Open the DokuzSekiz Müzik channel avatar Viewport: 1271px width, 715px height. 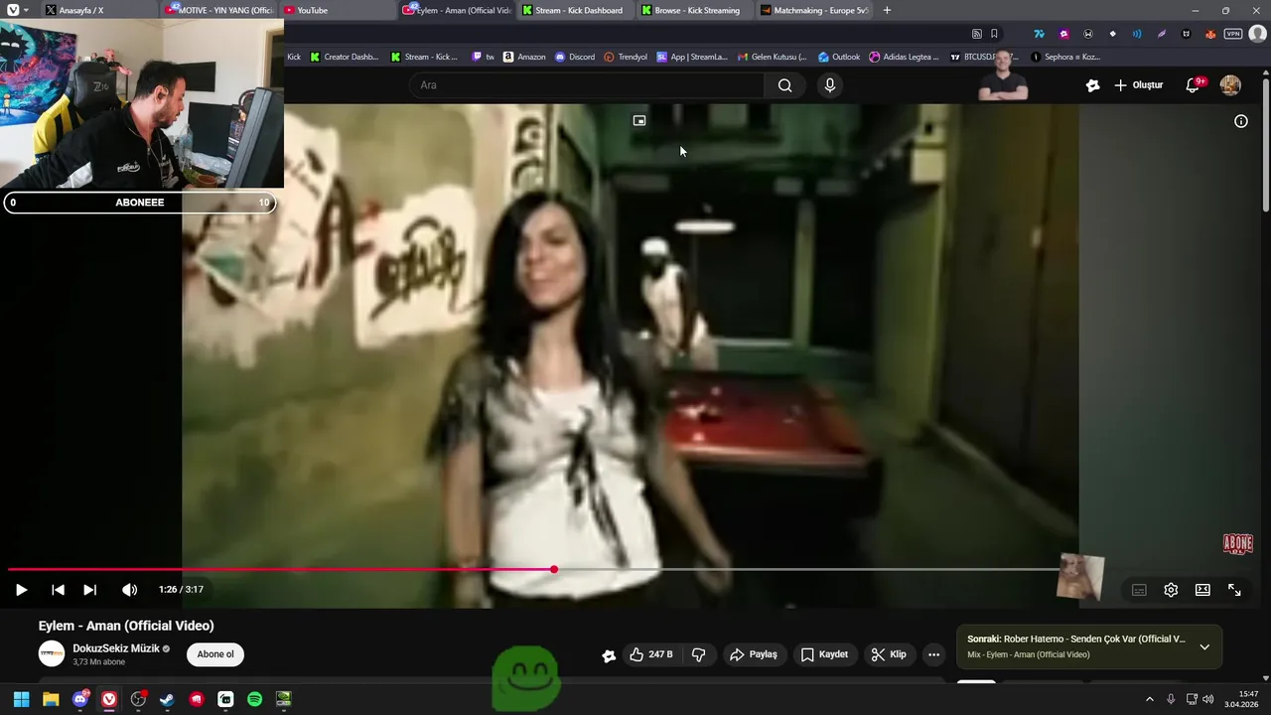pyautogui.click(x=52, y=653)
